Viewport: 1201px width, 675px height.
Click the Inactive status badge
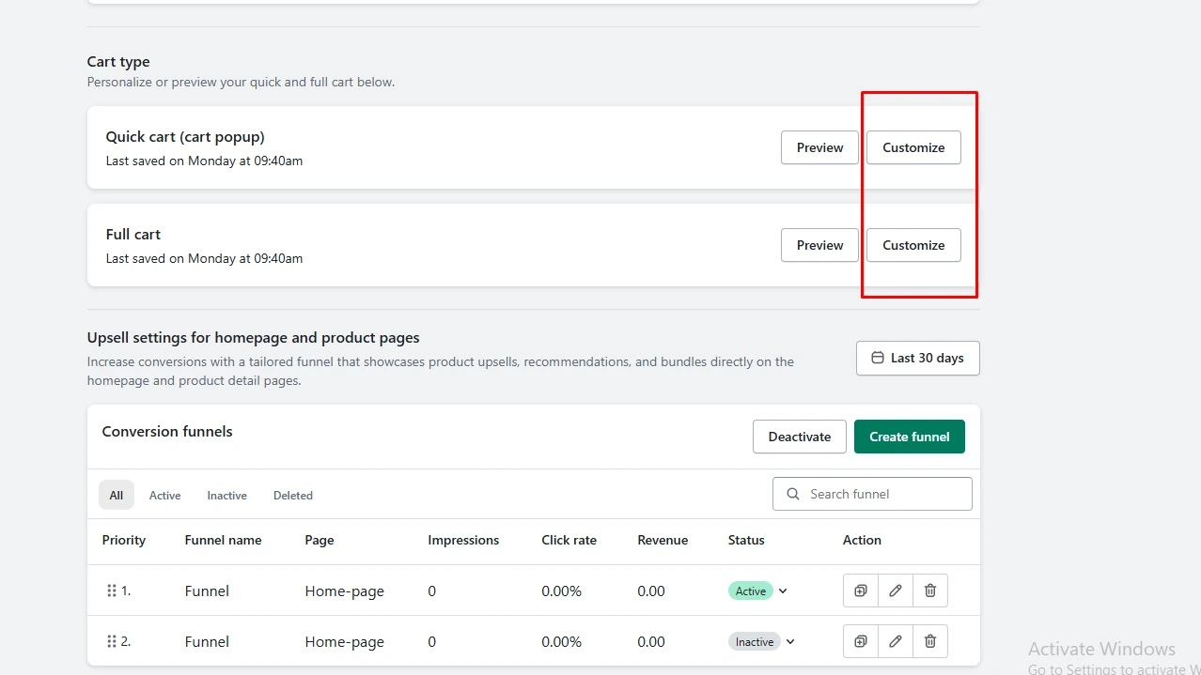pyautogui.click(x=754, y=641)
